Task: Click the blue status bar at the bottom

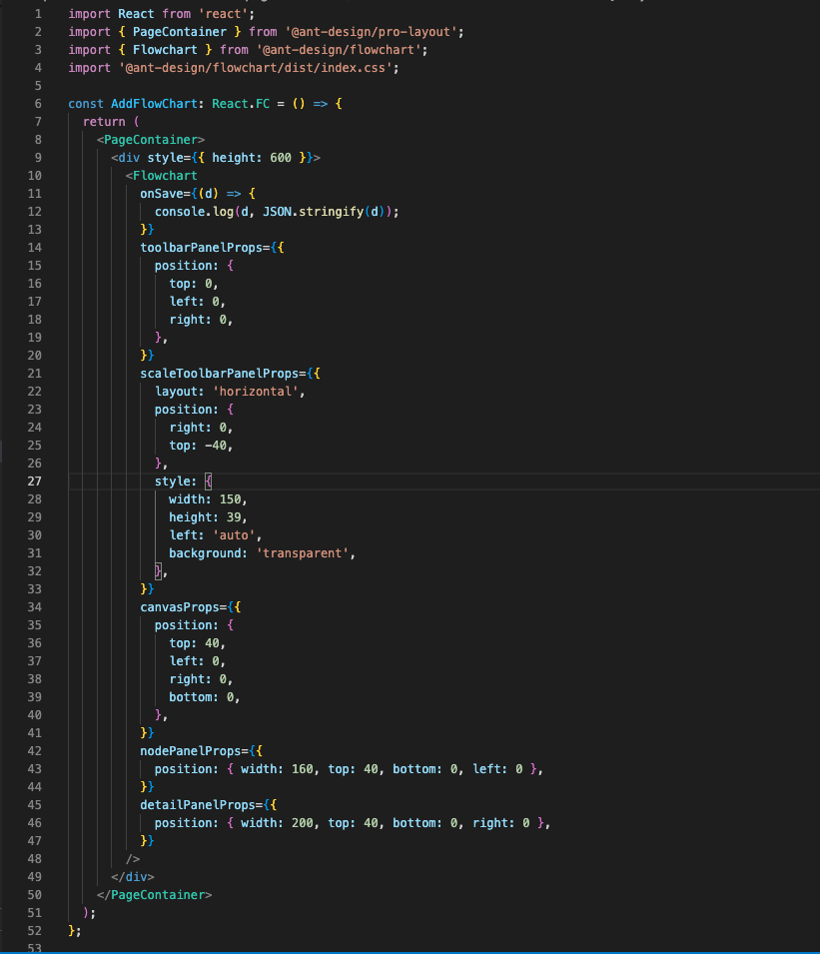Action: (x=410, y=950)
